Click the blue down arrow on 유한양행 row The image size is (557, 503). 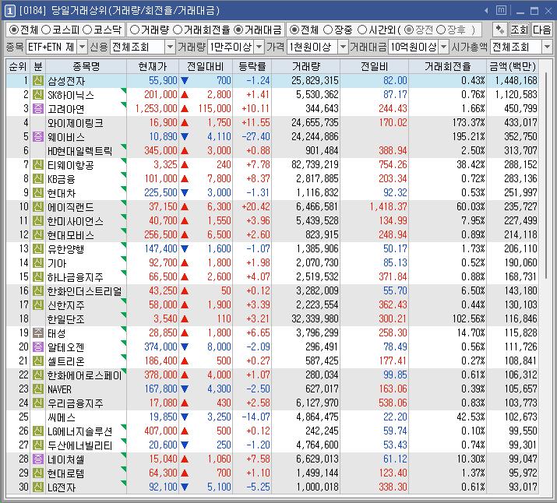coord(185,249)
